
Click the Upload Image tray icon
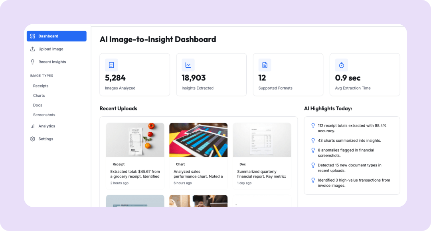tap(33, 49)
